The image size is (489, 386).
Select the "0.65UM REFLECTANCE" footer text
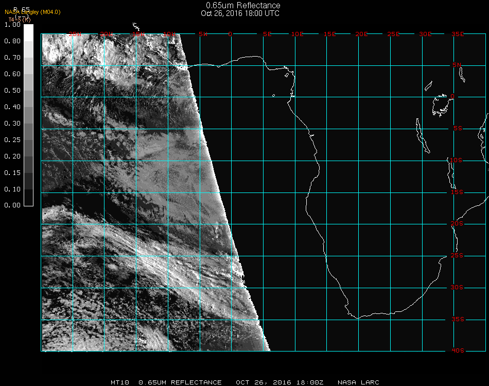[180, 382]
